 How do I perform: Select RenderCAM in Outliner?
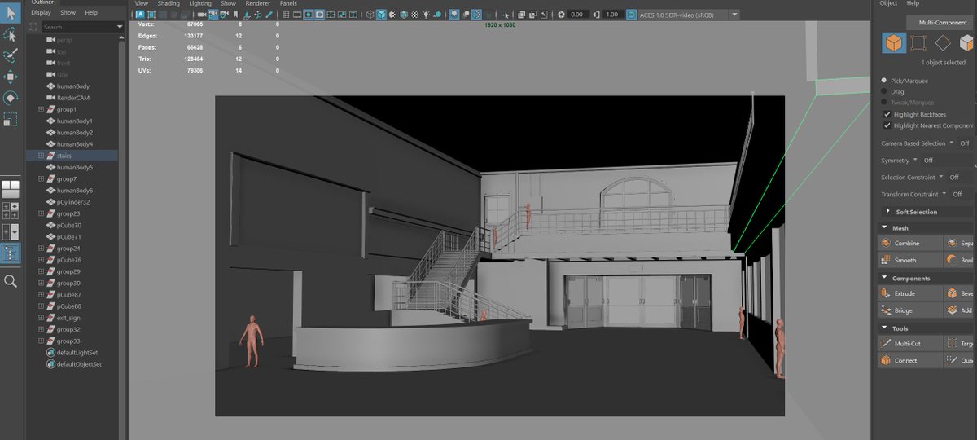click(72, 98)
